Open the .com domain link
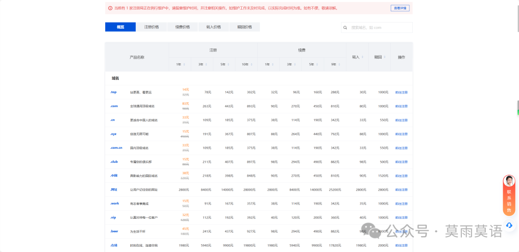 point(114,106)
